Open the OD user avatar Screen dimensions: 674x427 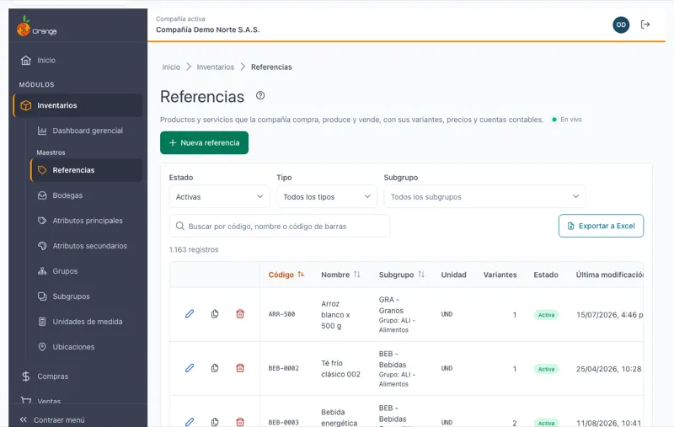click(621, 24)
